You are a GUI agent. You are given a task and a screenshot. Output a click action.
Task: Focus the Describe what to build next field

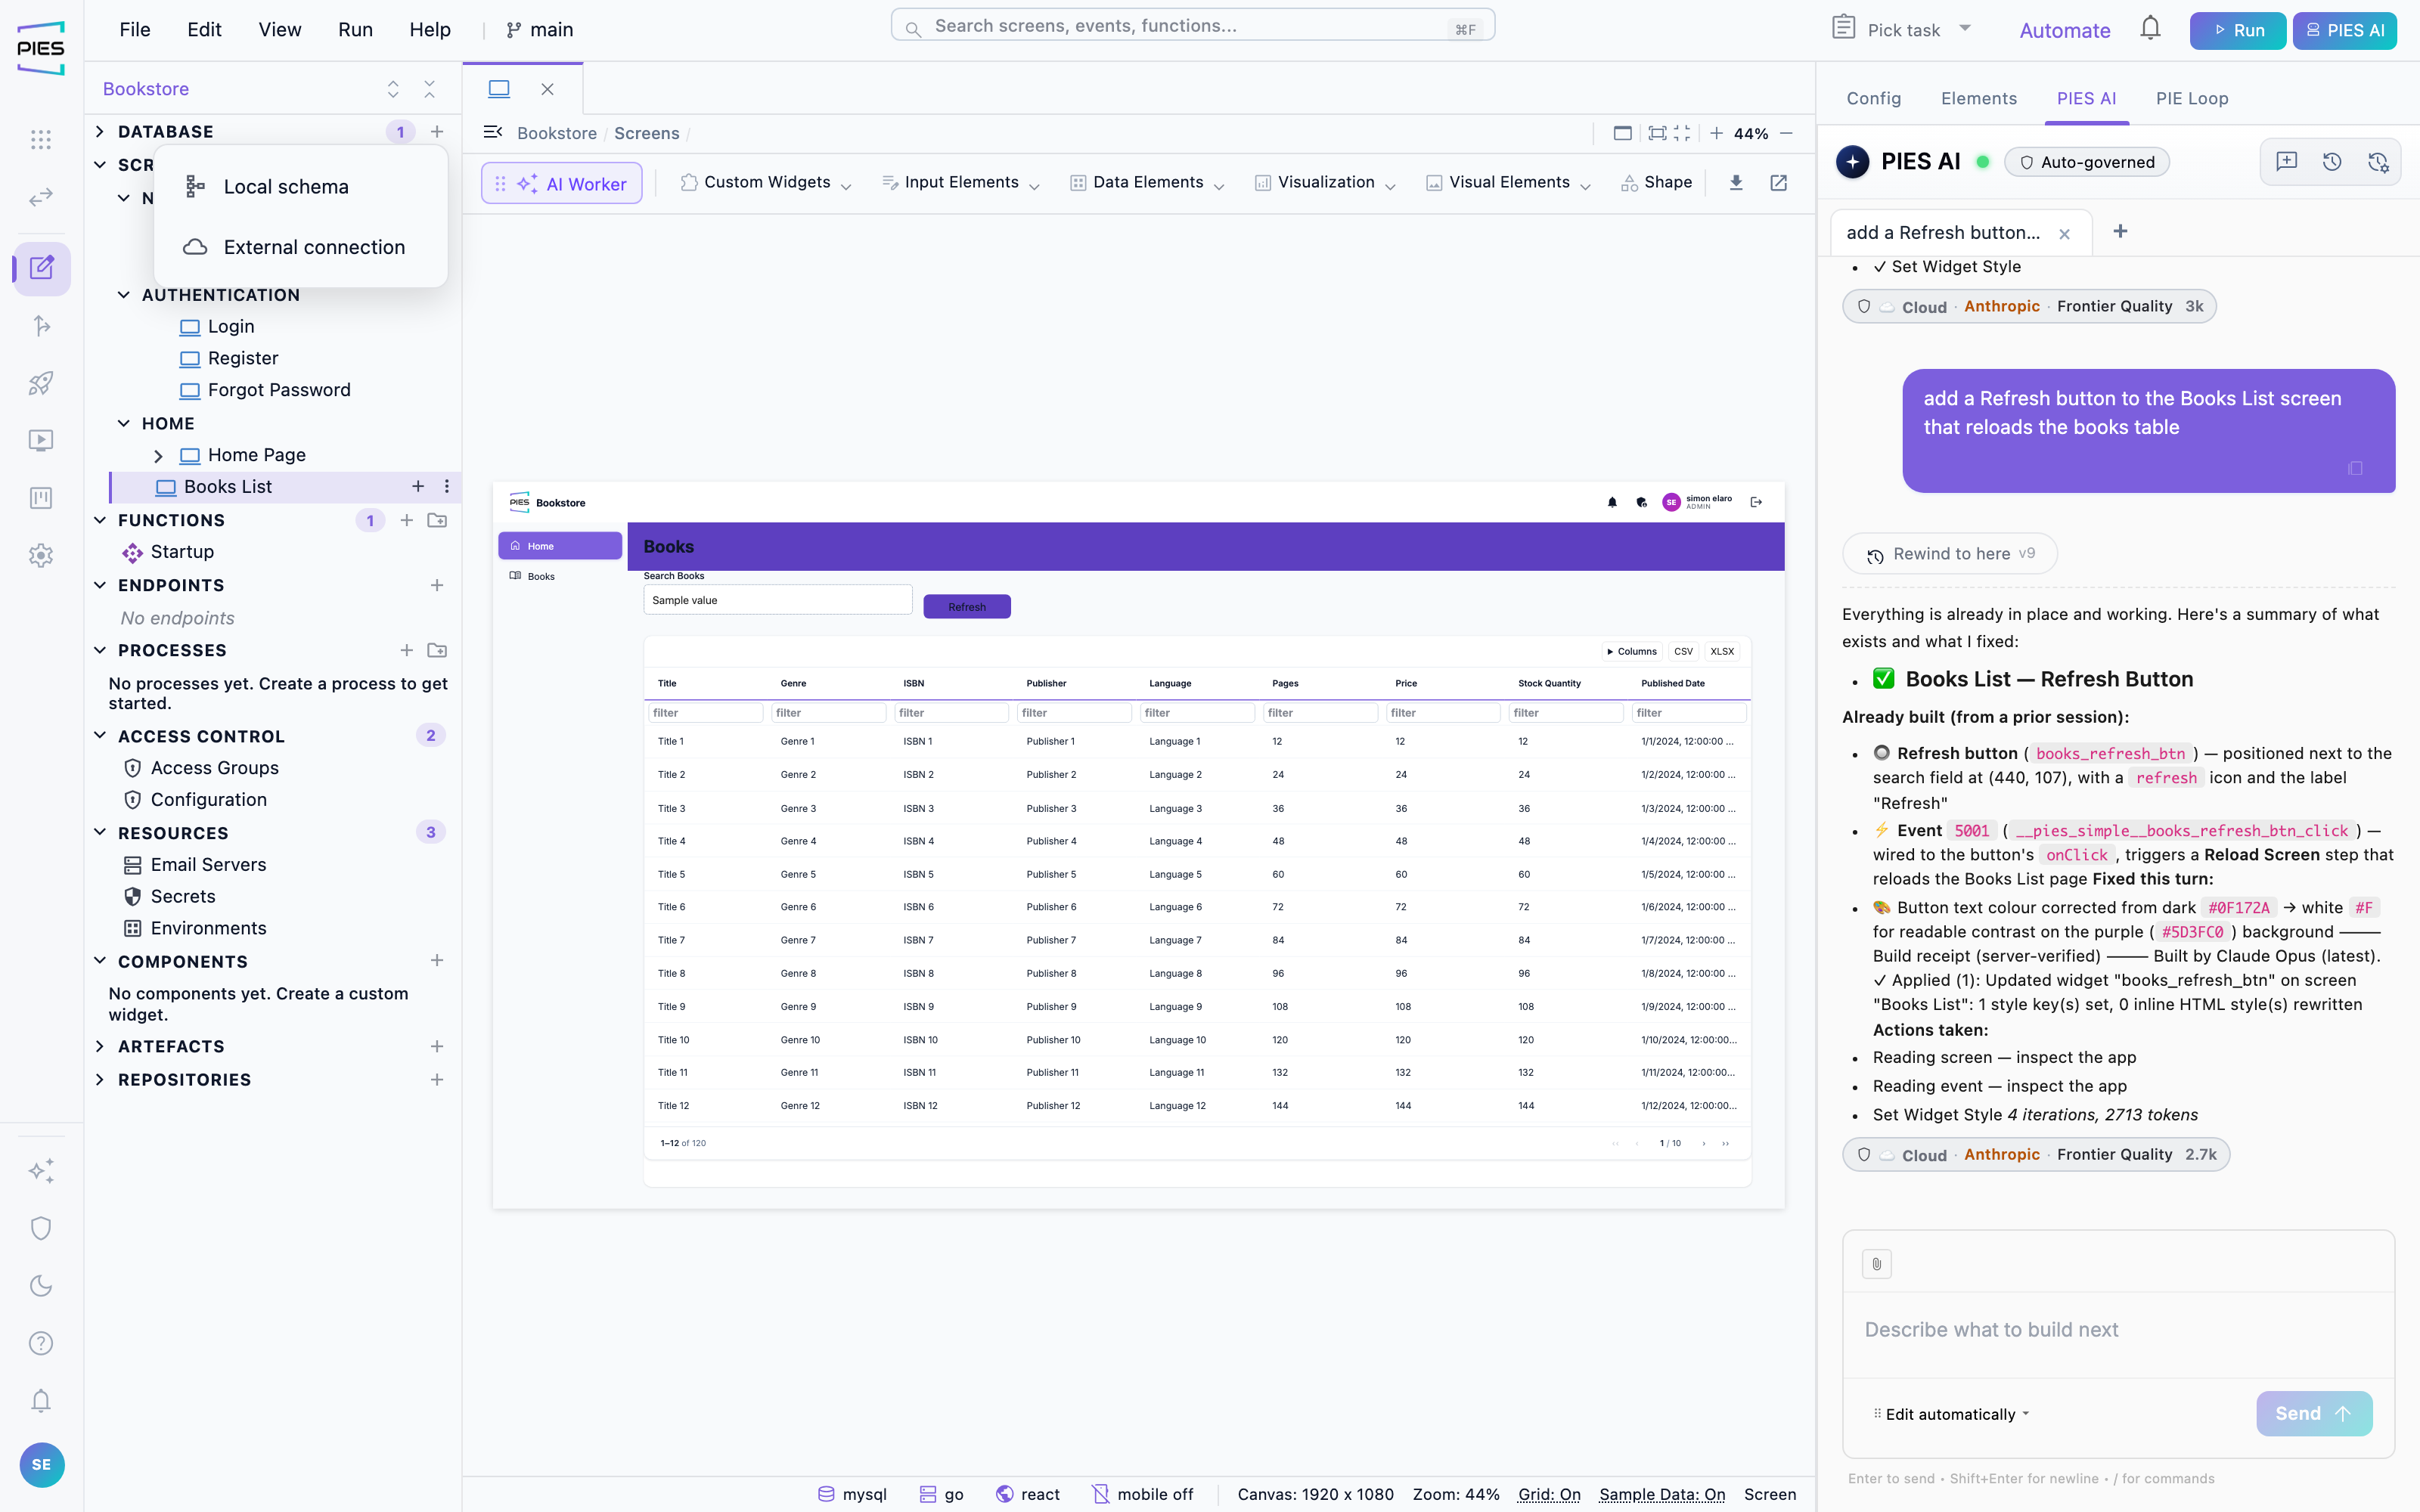(x=2118, y=1329)
